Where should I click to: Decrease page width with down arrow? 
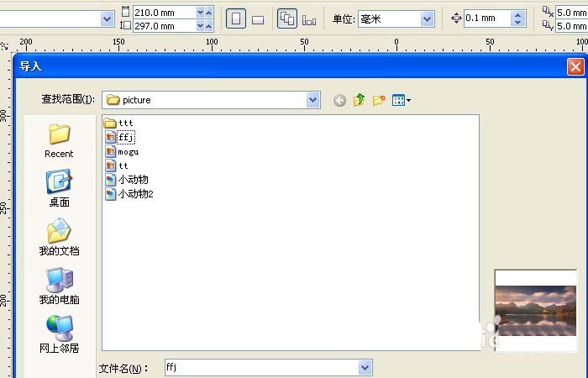click(200, 13)
